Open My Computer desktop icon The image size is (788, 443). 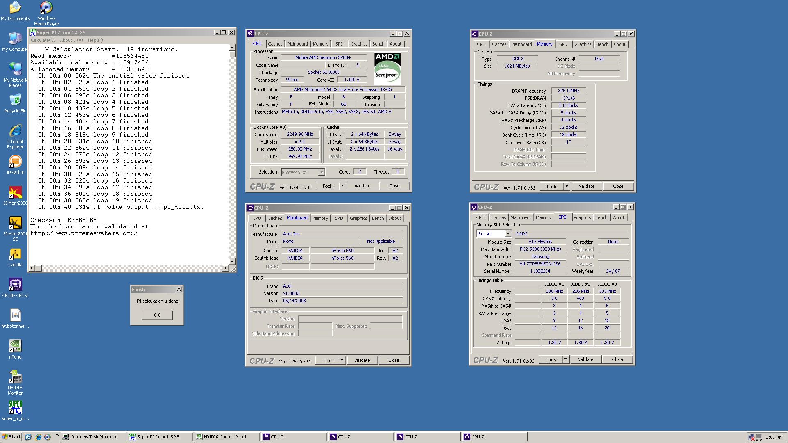tap(15, 42)
